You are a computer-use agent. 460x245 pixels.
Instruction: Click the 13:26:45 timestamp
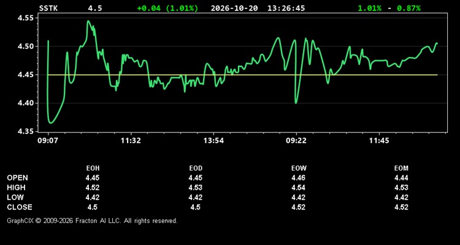[x=286, y=8]
